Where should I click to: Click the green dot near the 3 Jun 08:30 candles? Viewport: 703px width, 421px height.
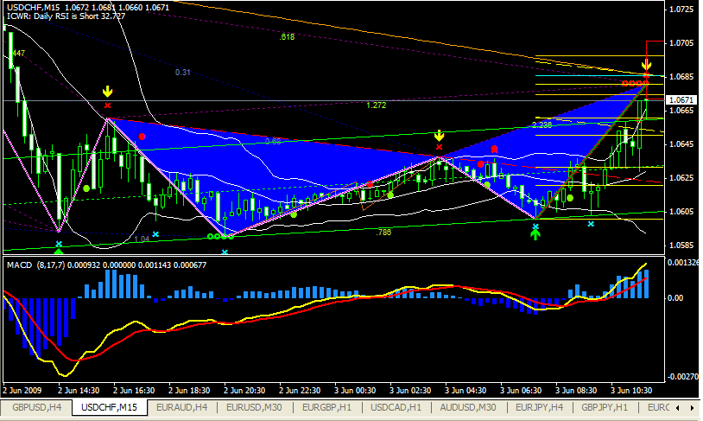click(570, 197)
